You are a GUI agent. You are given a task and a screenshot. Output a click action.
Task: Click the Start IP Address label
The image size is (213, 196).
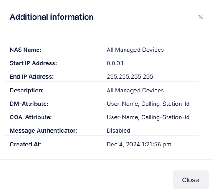click(33, 63)
